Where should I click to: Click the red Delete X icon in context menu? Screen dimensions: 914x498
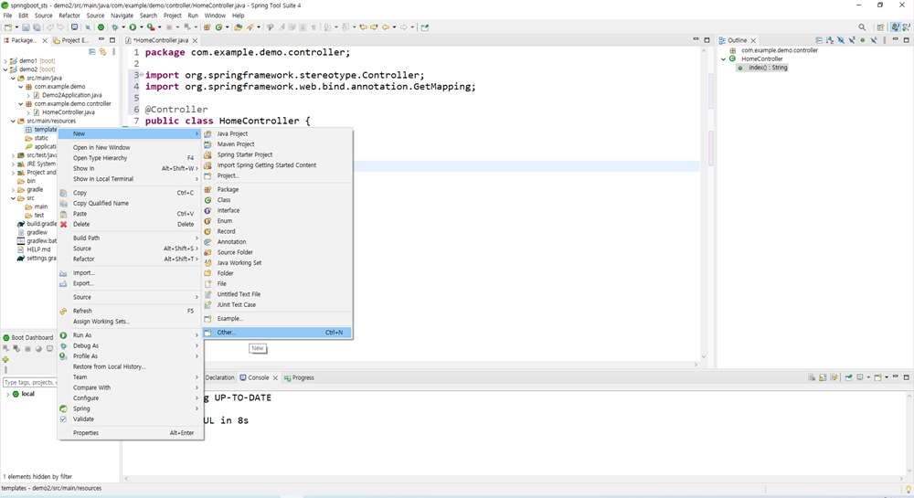tap(64, 224)
